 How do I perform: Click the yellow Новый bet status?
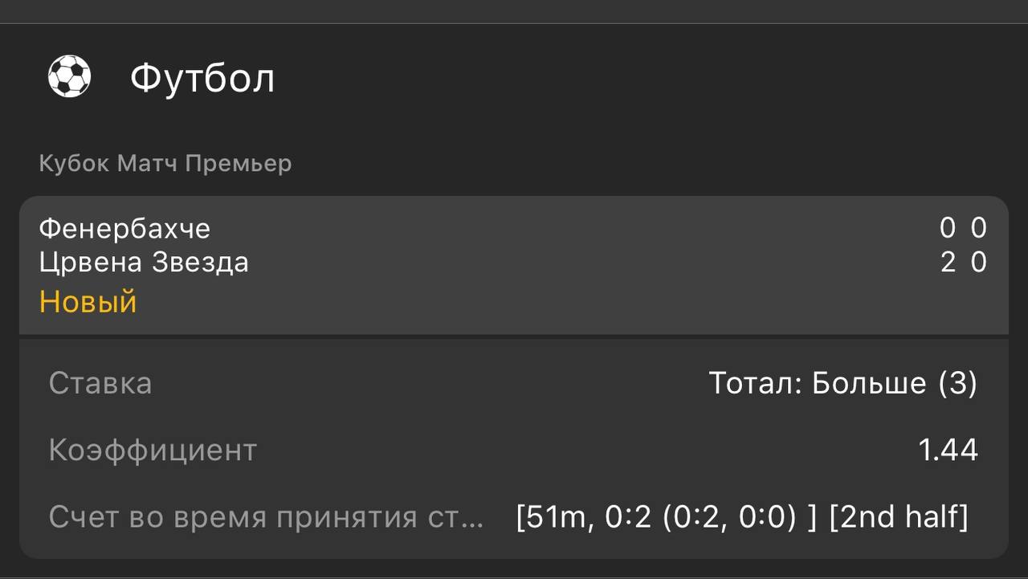click(88, 302)
